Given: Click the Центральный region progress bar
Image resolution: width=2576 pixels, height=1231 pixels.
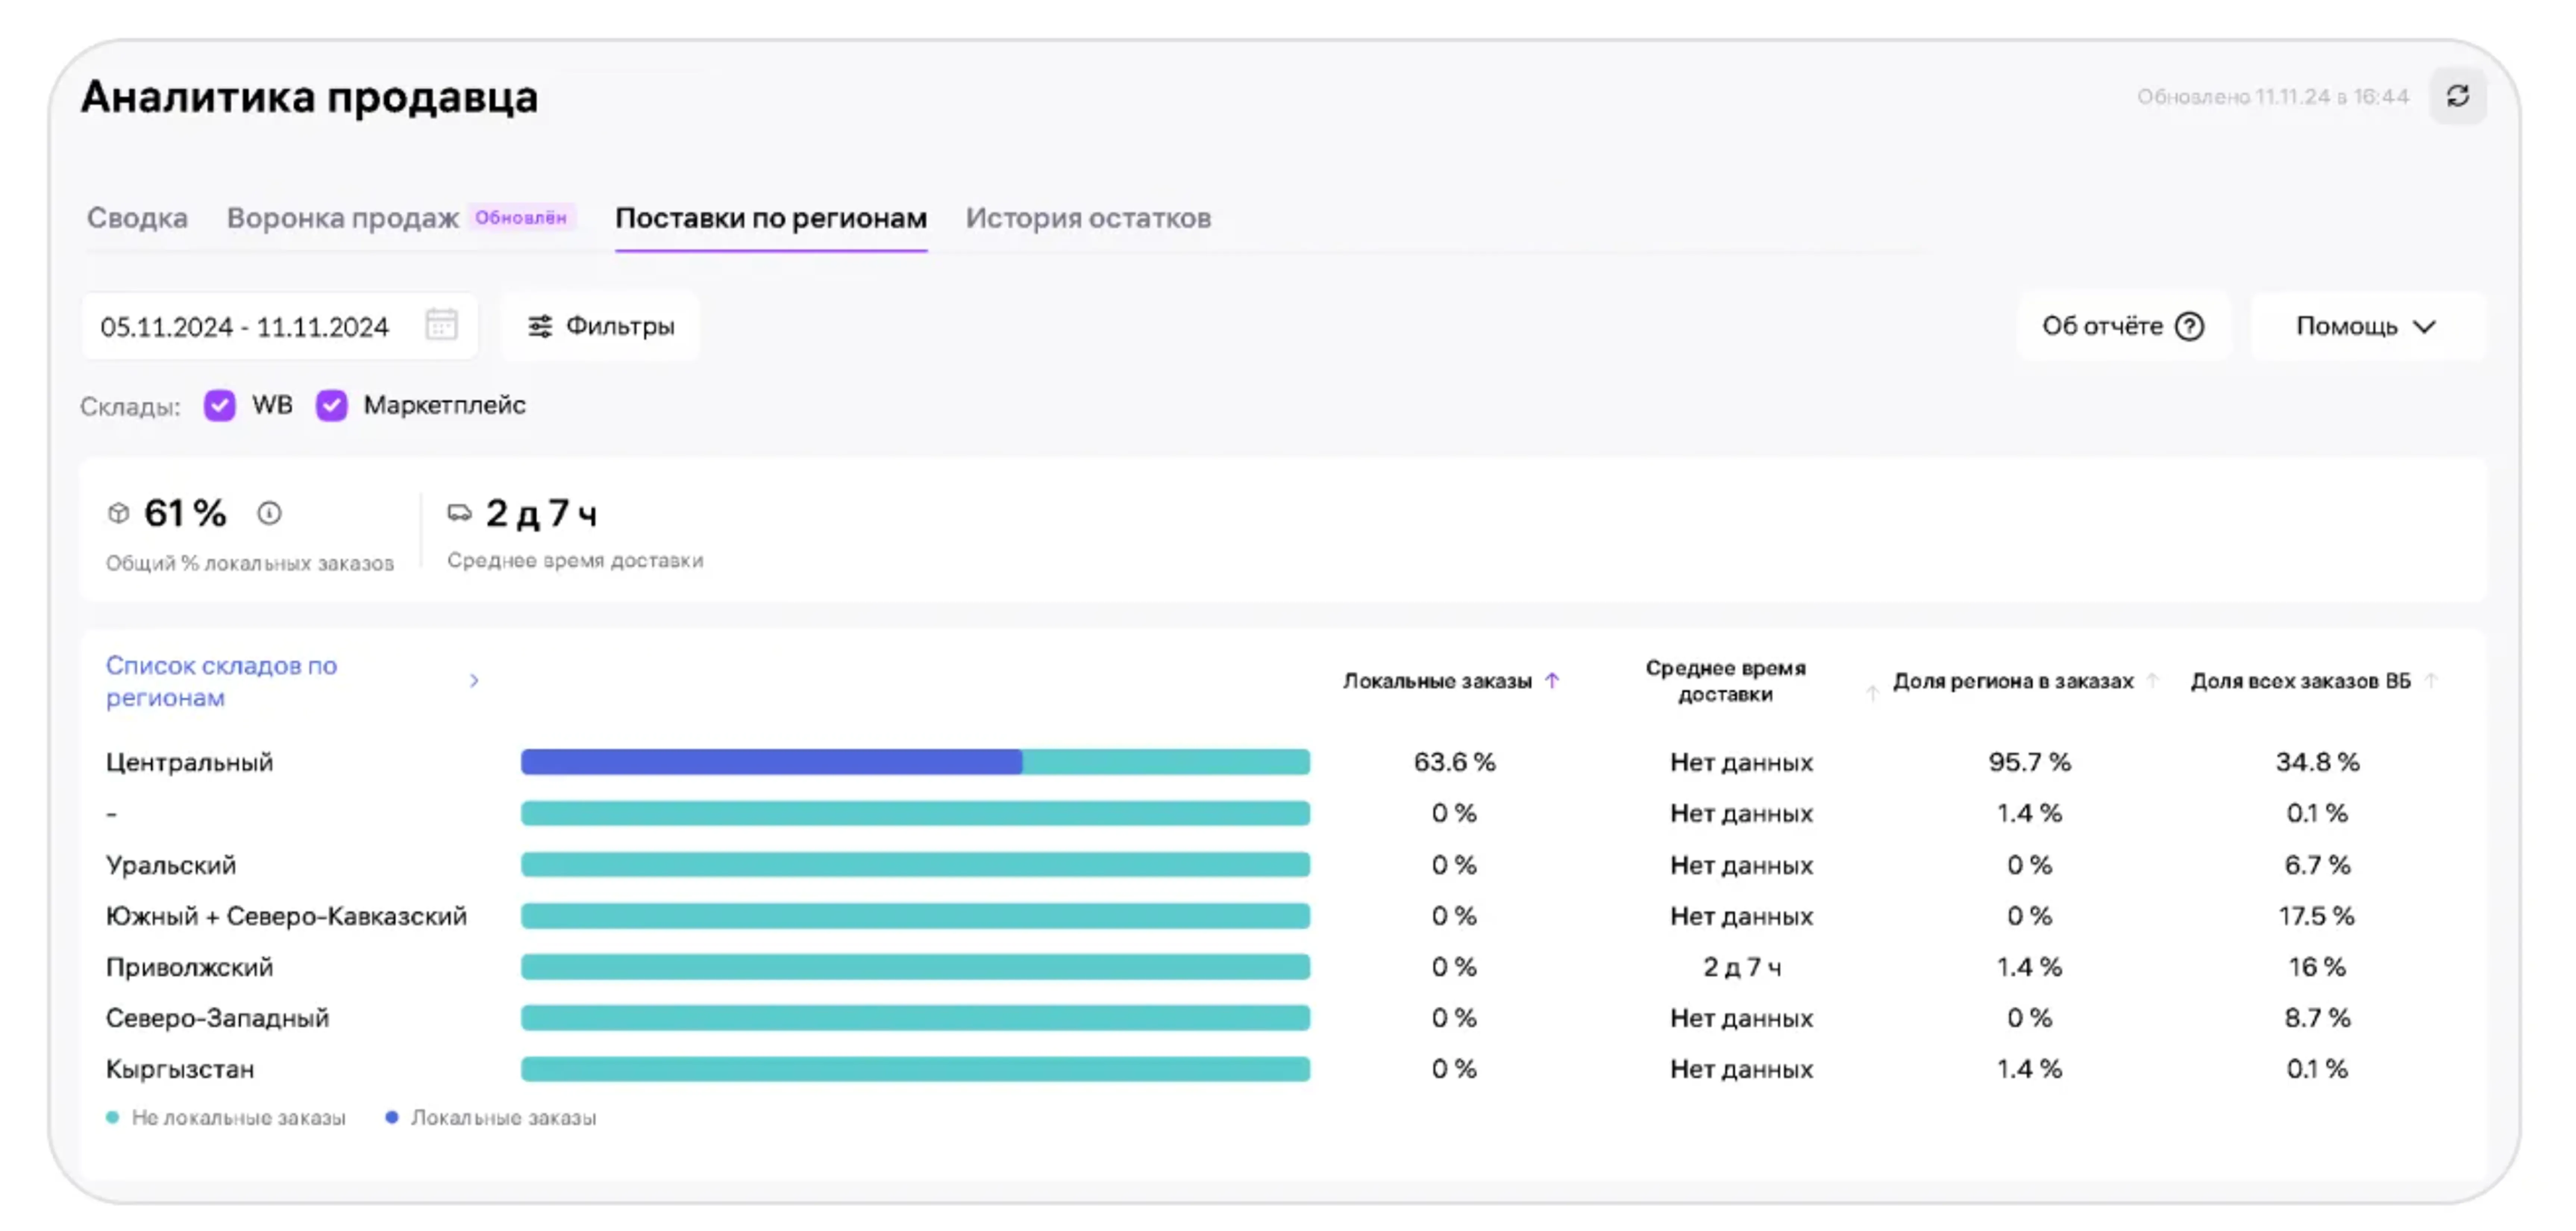Looking at the screenshot, I should (915, 762).
